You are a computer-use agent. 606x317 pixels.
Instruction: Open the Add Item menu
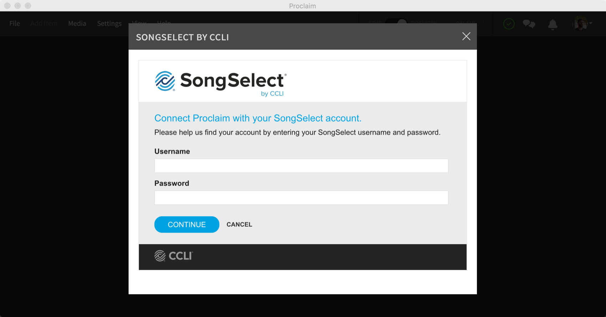[x=44, y=24]
